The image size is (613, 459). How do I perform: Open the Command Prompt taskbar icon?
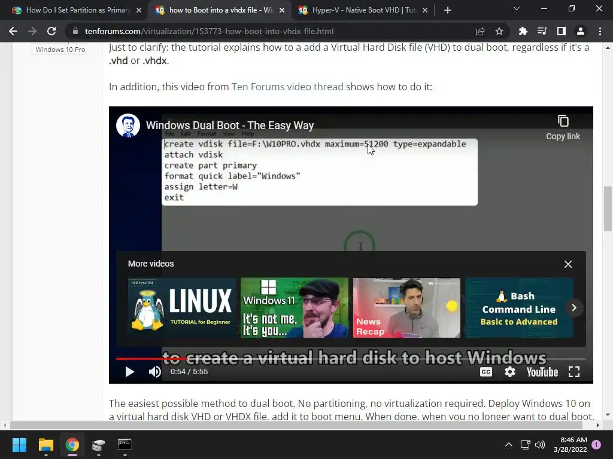pos(125,445)
